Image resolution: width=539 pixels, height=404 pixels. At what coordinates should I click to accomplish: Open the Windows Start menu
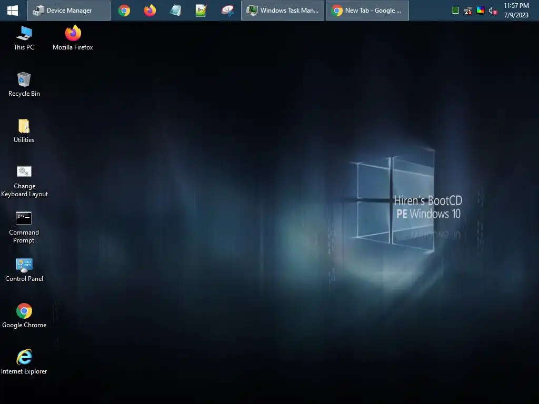pos(13,11)
